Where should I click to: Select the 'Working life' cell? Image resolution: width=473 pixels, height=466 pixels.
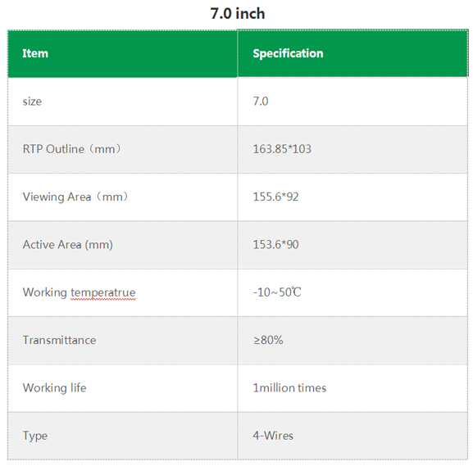coord(122,388)
